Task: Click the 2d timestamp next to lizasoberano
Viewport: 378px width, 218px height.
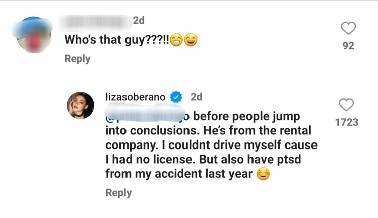Action: [x=196, y=97]
